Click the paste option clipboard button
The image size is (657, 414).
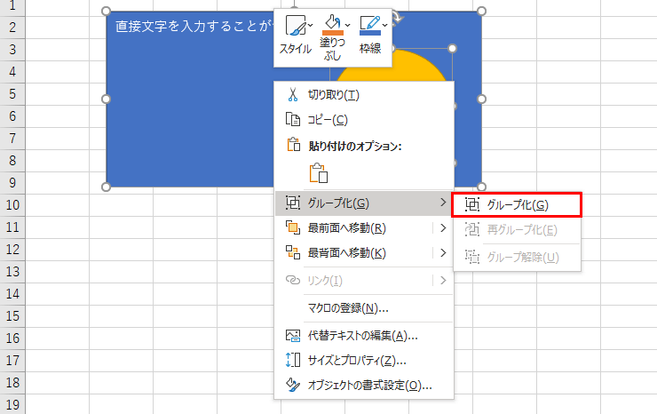(x=319, y=173)
